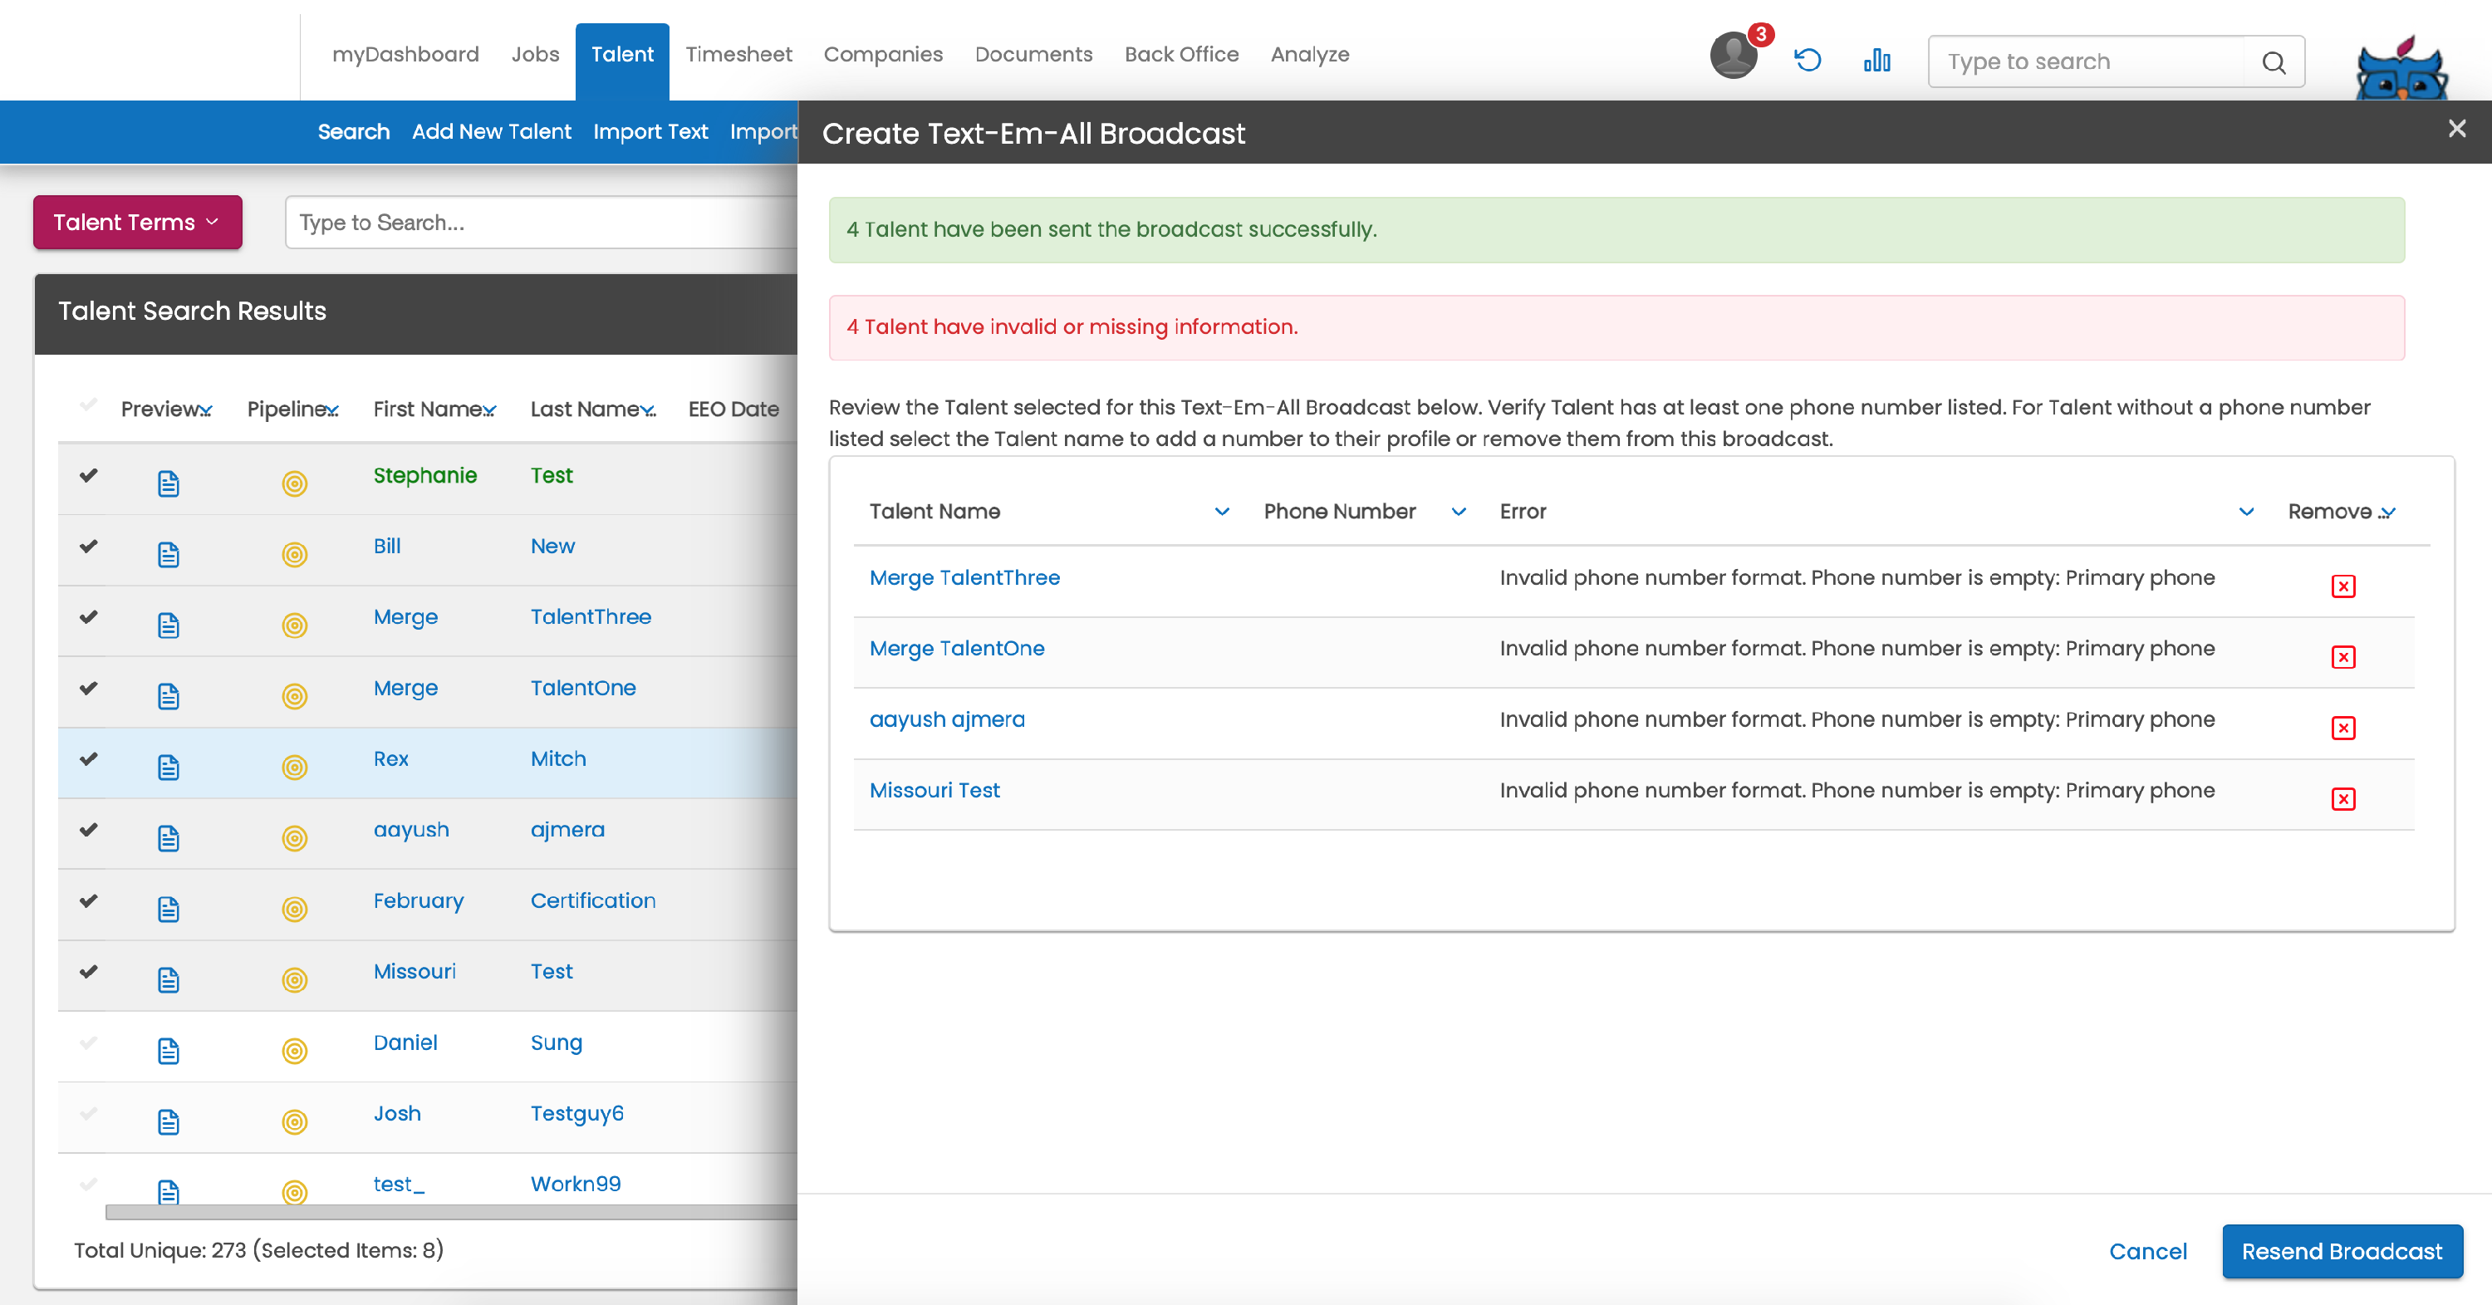
Task: Click the owl mascot logo
Action: 2401,70
